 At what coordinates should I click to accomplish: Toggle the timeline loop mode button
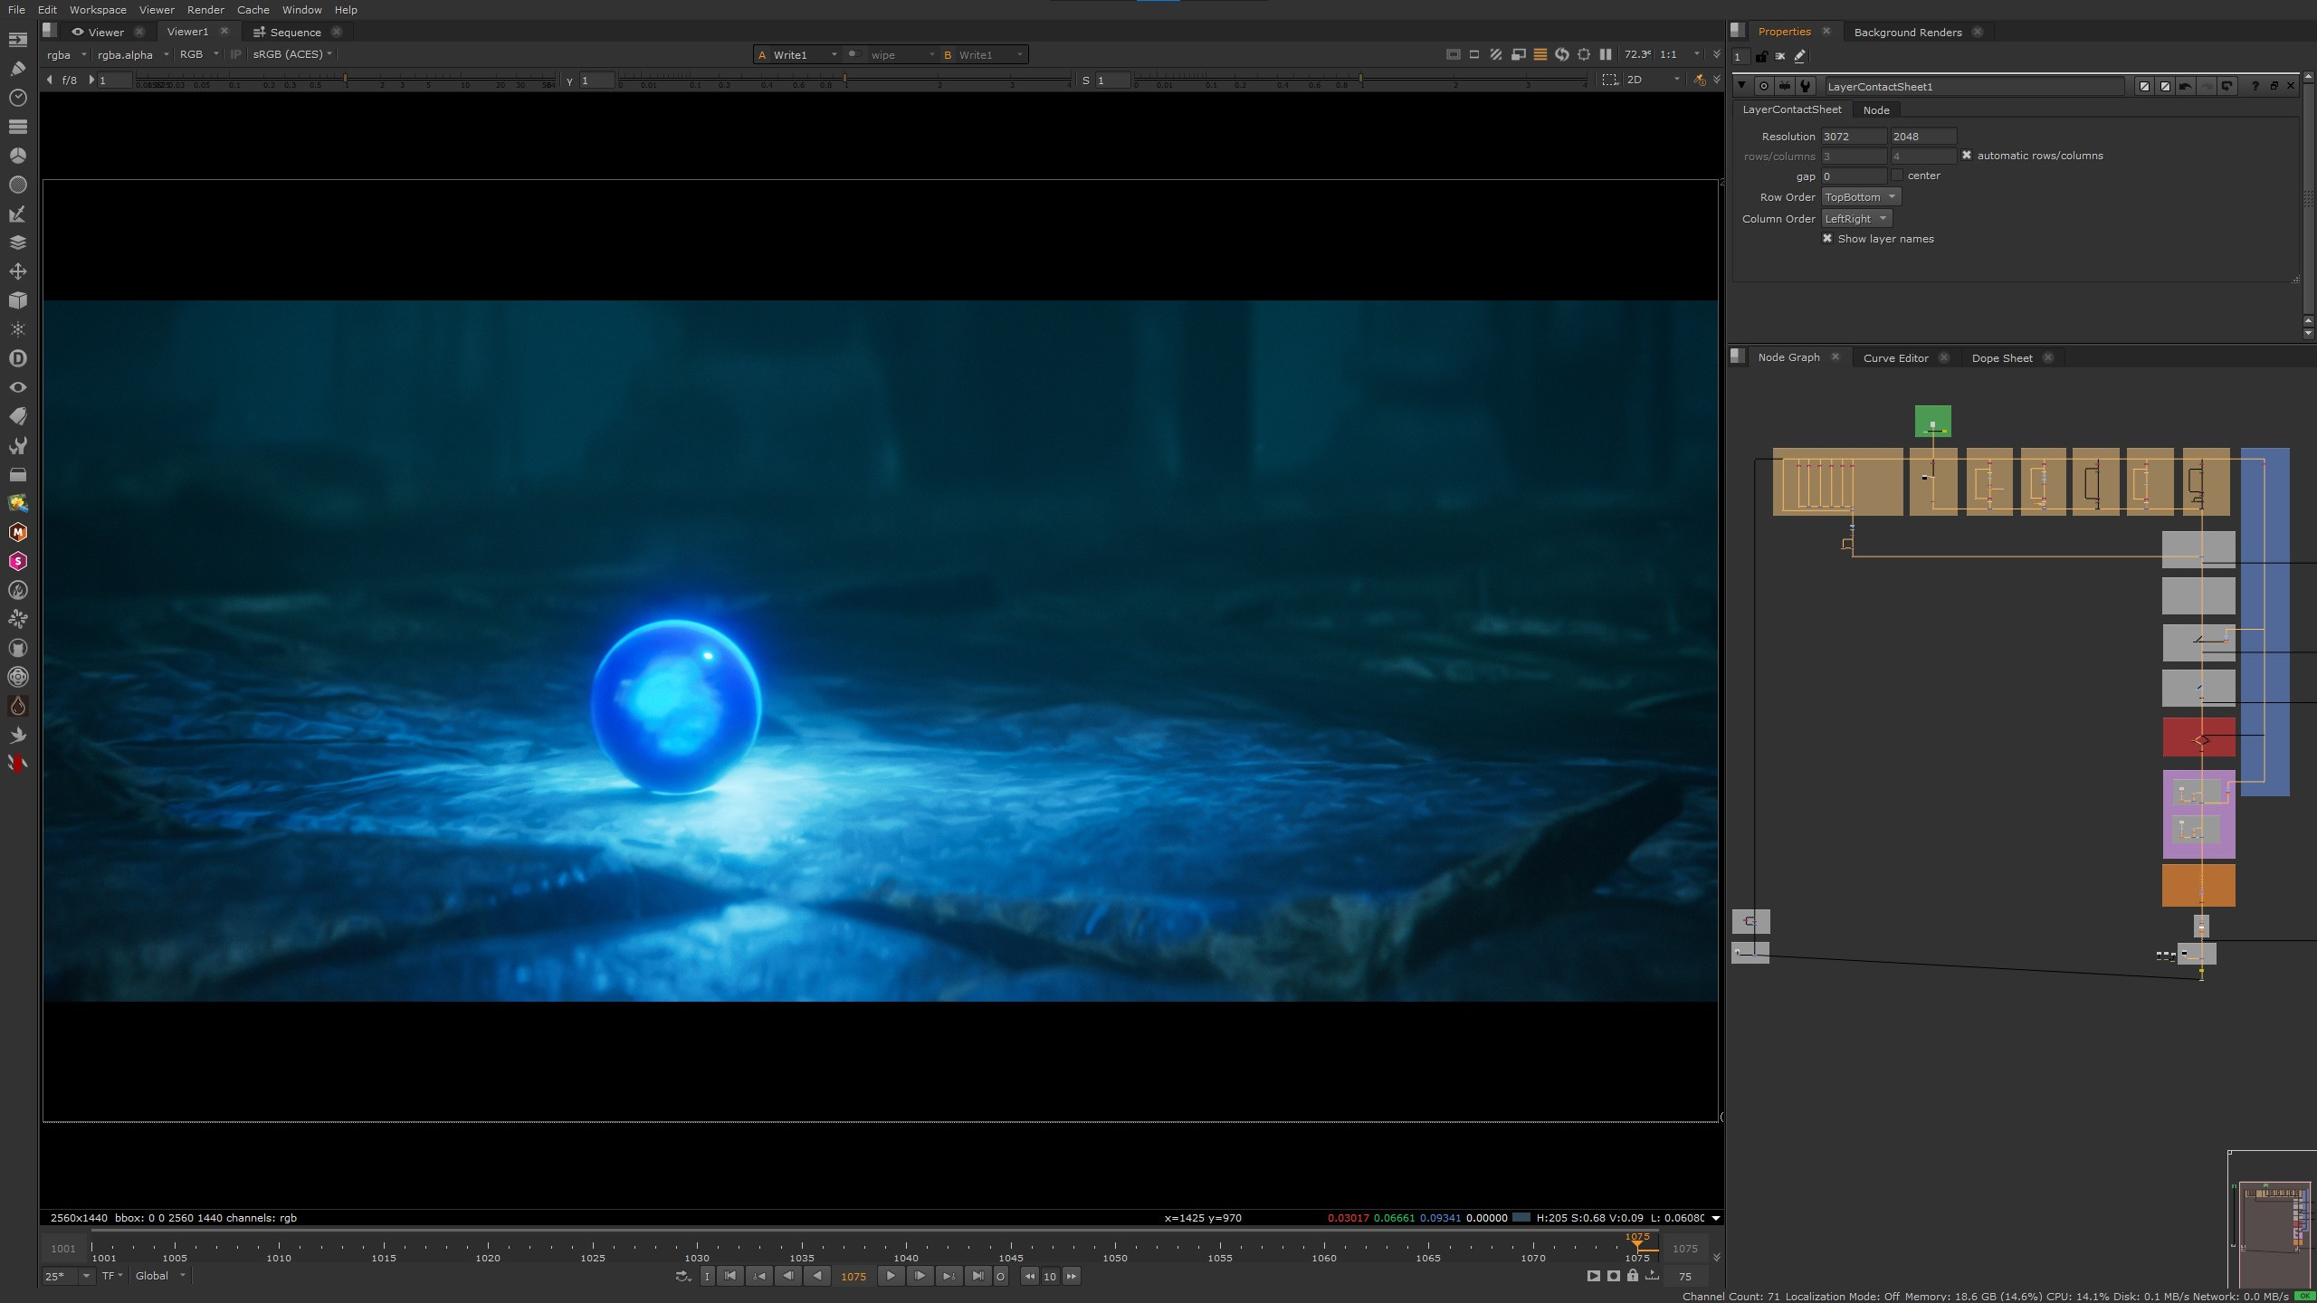[x=683, y=1276]
